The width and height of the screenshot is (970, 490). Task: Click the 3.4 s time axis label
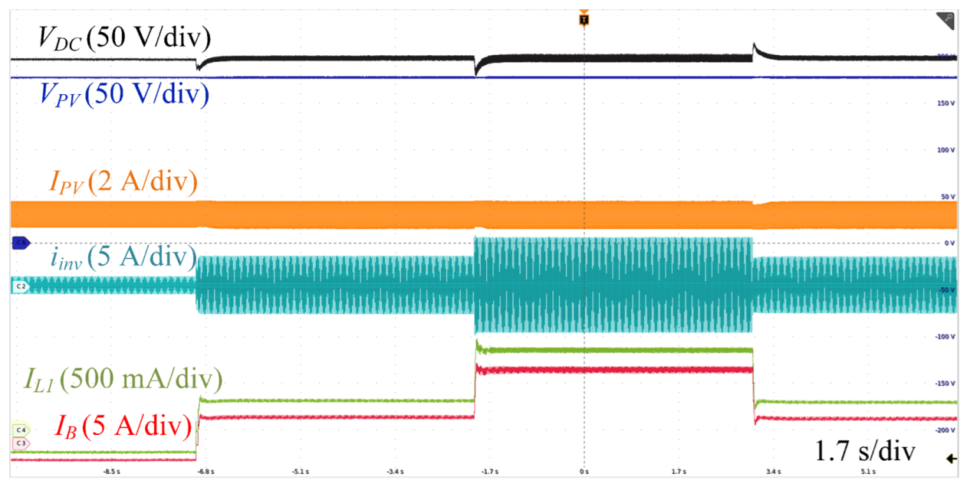coord(772,472)
